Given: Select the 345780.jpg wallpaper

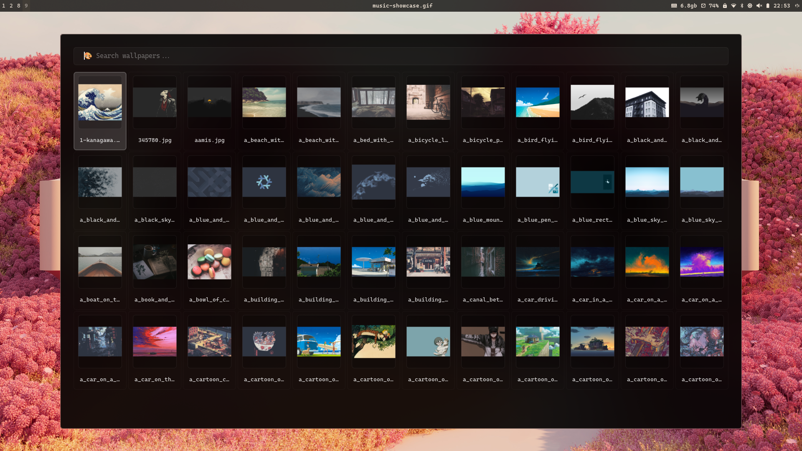Looking at the screenshot, I should click(x=155, y=111).
